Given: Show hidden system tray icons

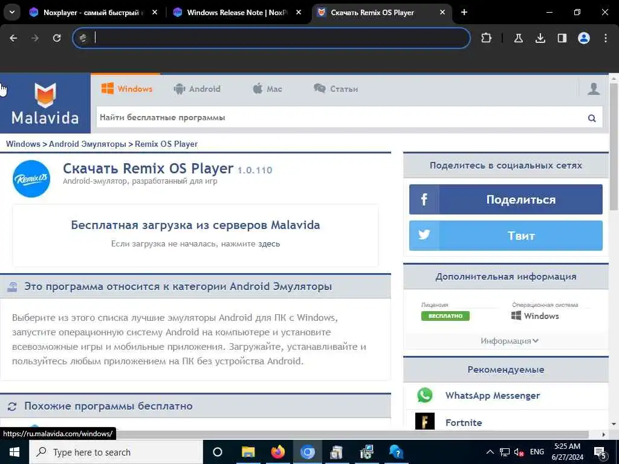Looking at the screenshot, I should (490, 452).
